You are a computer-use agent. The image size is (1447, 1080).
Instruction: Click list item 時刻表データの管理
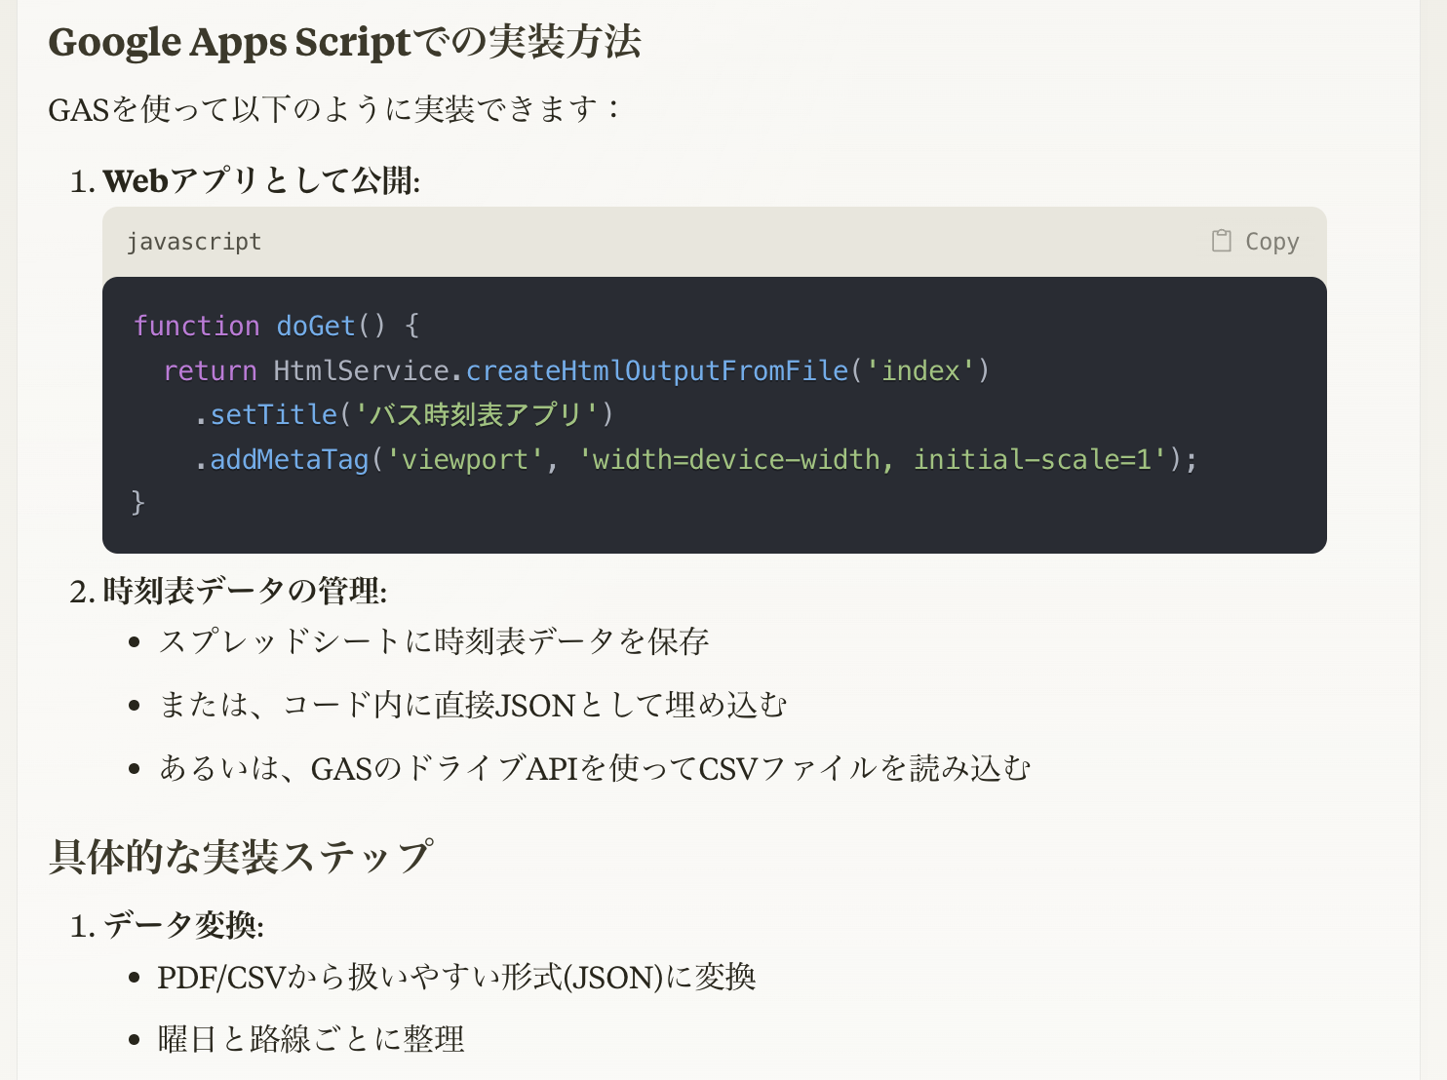tap(245, 591)
